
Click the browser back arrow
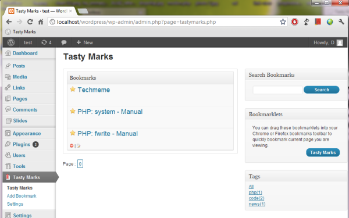9,22
